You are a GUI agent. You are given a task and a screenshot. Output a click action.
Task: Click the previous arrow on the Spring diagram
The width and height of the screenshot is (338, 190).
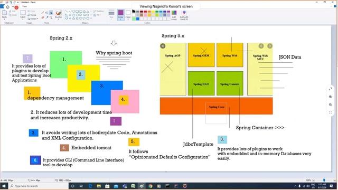[261, 46]
